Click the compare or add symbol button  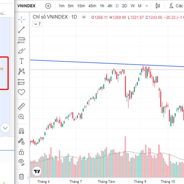pos(48,6)
